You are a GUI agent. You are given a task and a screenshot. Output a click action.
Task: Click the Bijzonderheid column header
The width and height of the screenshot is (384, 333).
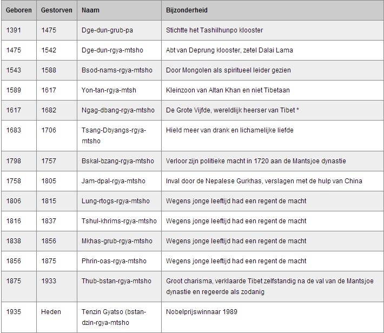point(187,10)
